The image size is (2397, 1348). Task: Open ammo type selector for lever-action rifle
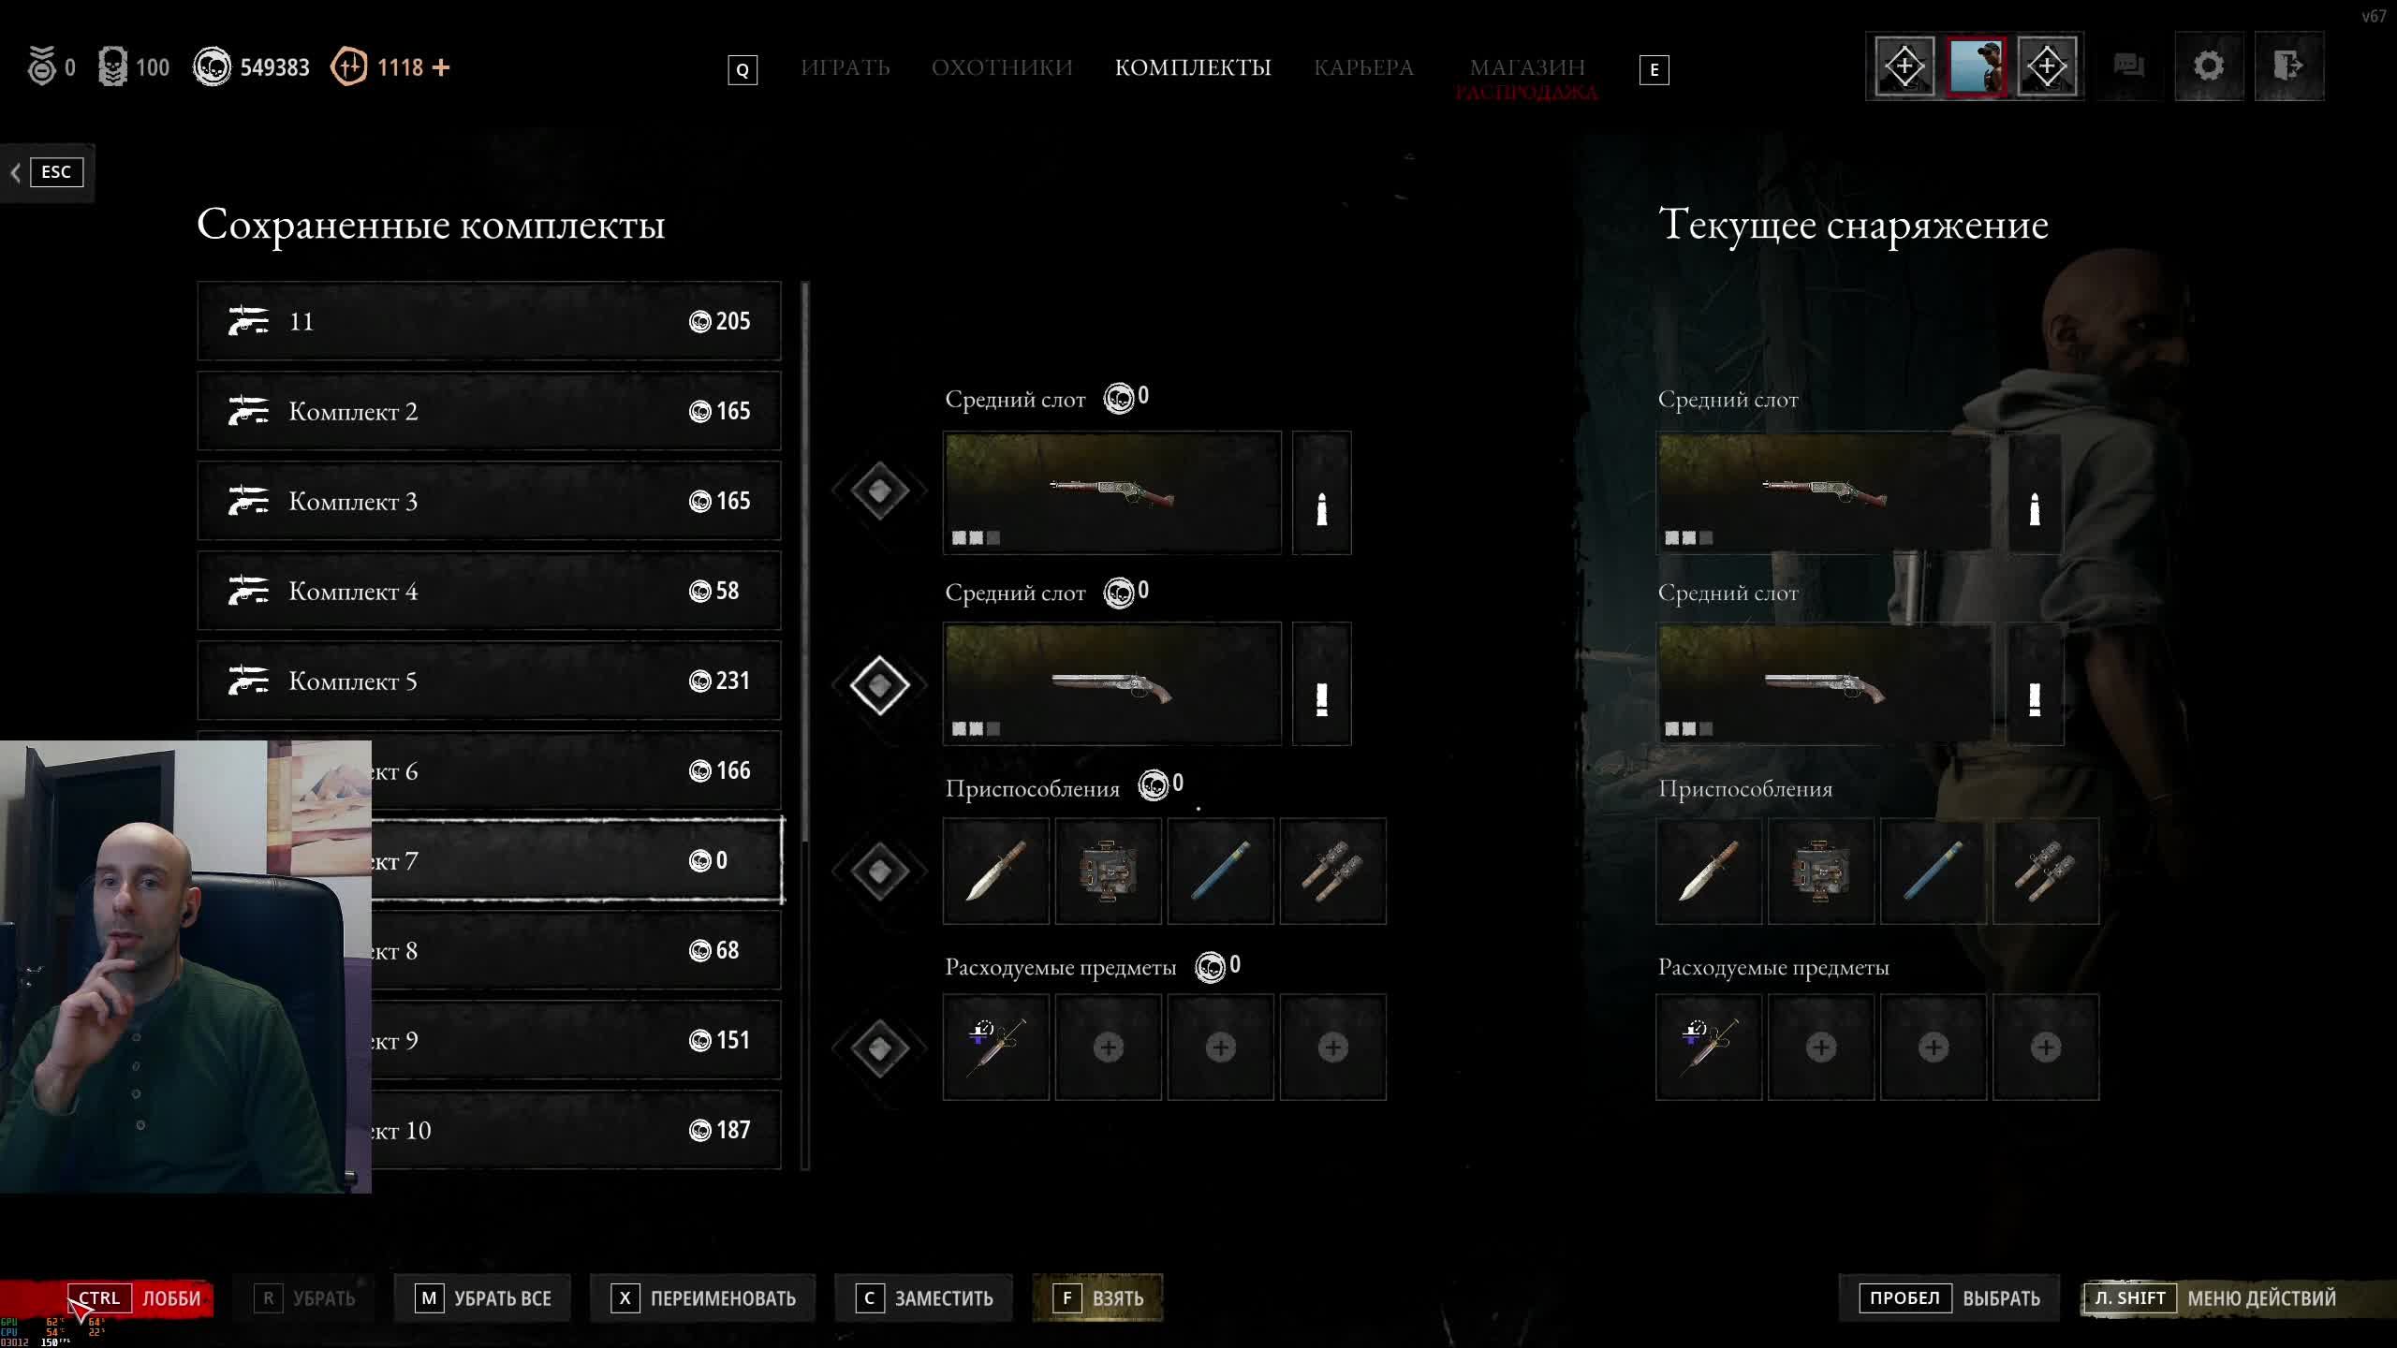click(1321, 492)
